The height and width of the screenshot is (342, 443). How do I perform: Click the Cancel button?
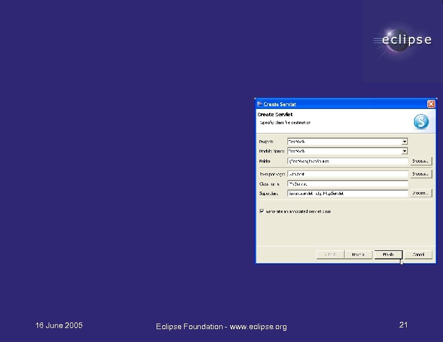pos(418,254)
